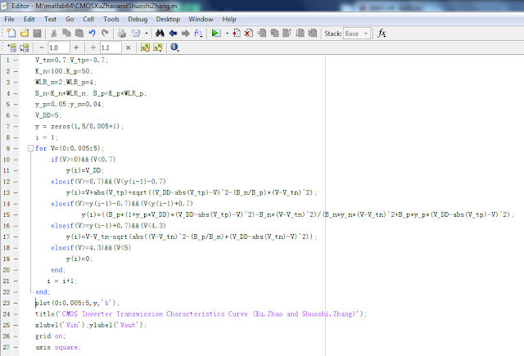
Task: Click the y = zeros(1,5/0.005+1) line
Action: coord(79,126)
